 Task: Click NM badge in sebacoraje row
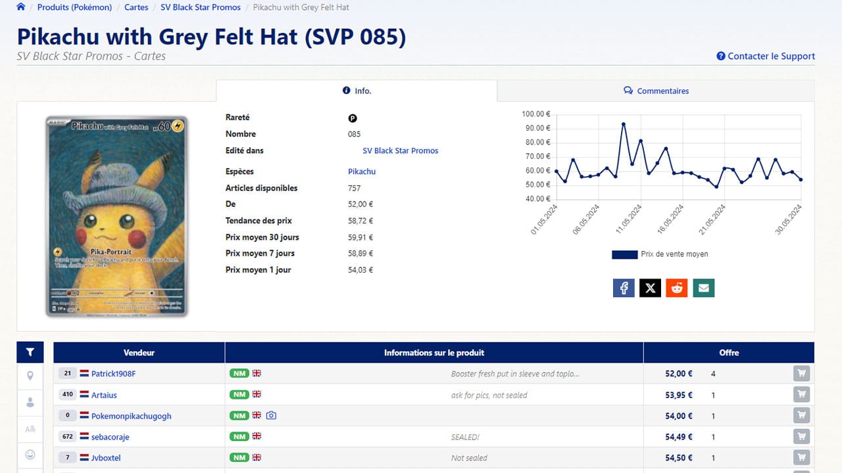pyautogui.click(x=239, y=436)
